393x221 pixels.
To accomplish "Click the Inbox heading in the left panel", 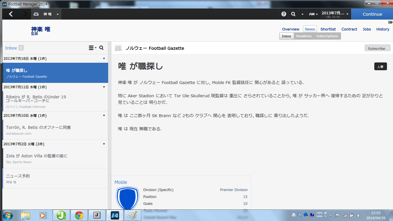I will (11, 48).
